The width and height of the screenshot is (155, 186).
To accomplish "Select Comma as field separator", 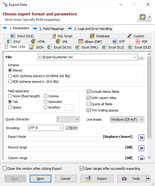I will click(x=45, y=96).
